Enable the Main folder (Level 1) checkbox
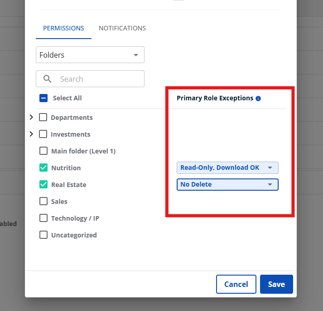This screenshot has width=323, height=311. (43, 151)
